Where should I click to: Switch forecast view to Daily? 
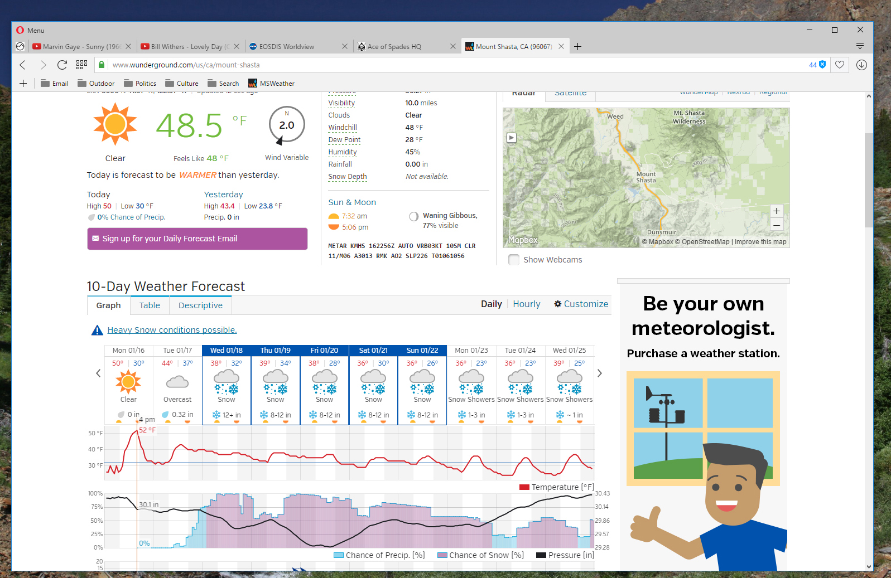click(x=491, y=304)
